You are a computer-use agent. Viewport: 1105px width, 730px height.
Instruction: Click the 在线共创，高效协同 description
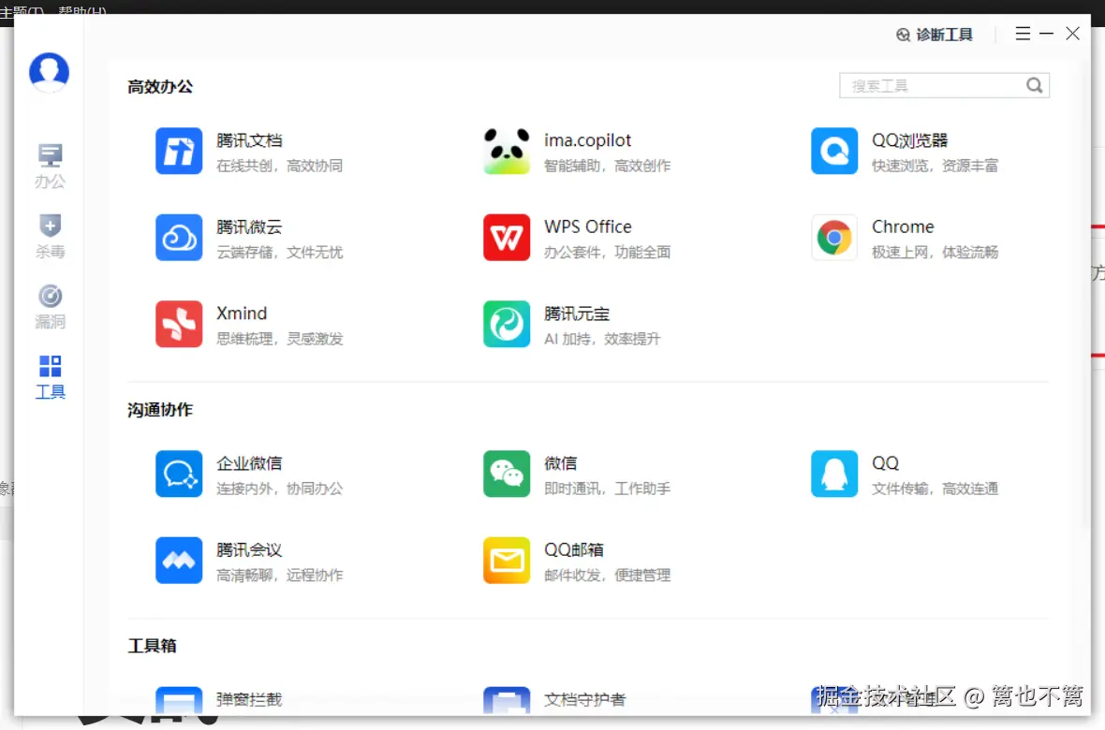[x=280, y=166]
